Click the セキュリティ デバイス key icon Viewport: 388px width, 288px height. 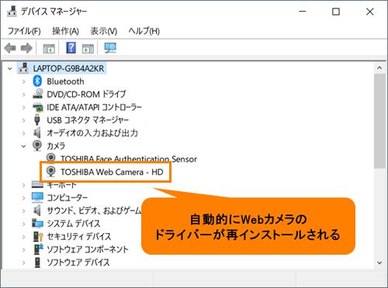coord(38,236)
